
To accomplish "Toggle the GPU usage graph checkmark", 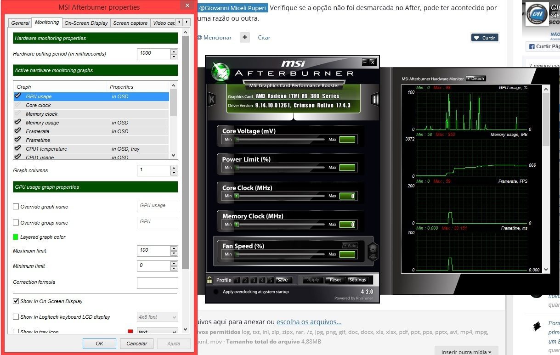I will [x=18, y=96].
